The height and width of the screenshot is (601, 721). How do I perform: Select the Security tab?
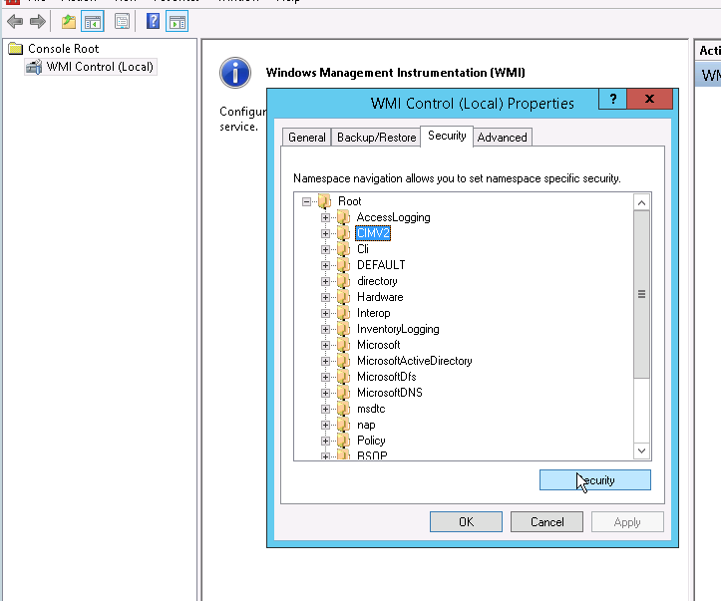(447, 136)
